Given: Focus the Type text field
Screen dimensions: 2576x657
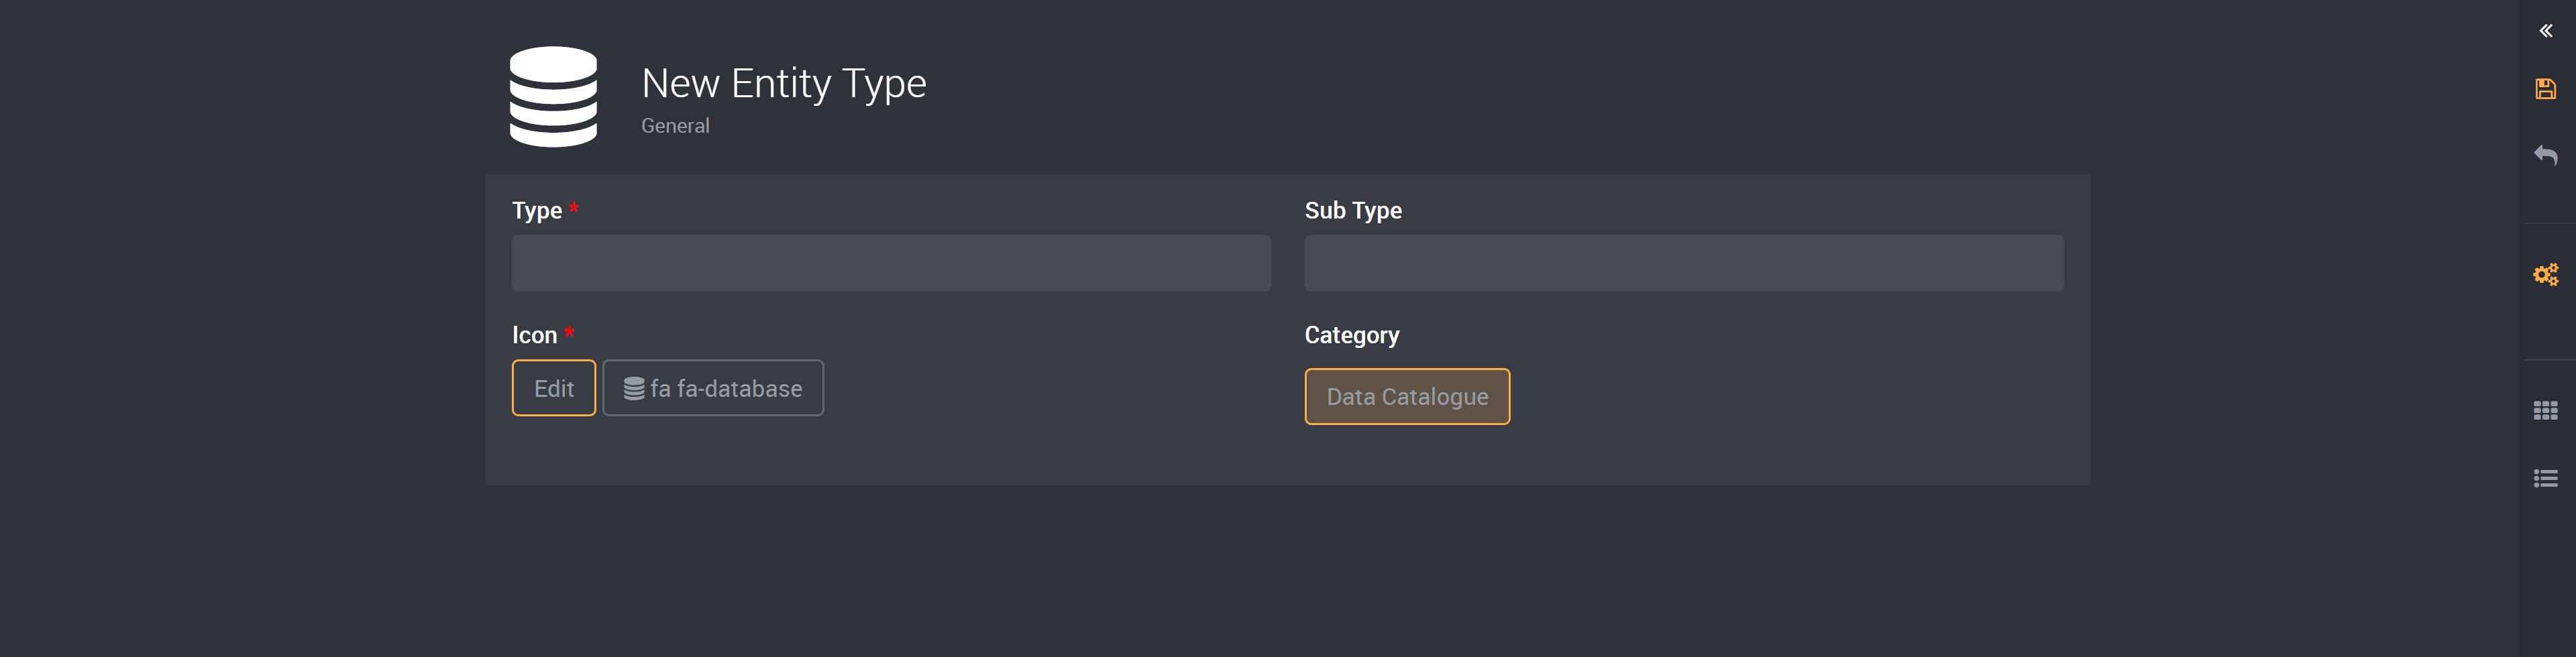Looking at the screenshot, I should click(x=890, y=263).
